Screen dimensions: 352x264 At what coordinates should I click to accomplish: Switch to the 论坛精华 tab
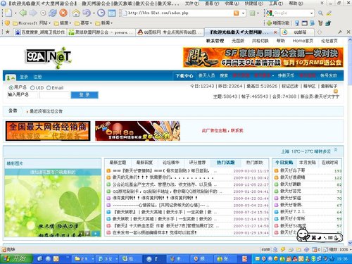click(171, 163)
